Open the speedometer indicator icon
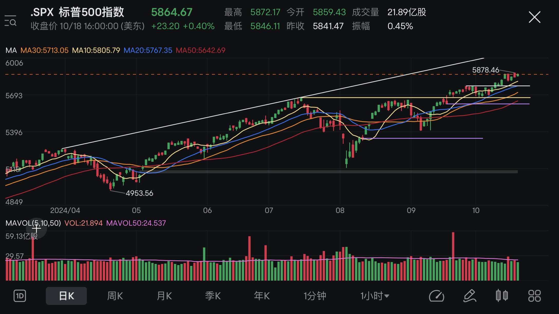Screen dimensions: 559x314 (436, 296)
